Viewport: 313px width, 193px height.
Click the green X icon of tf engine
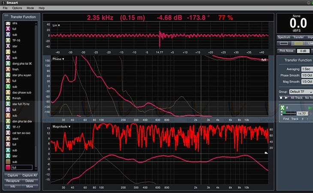[282, 108]
